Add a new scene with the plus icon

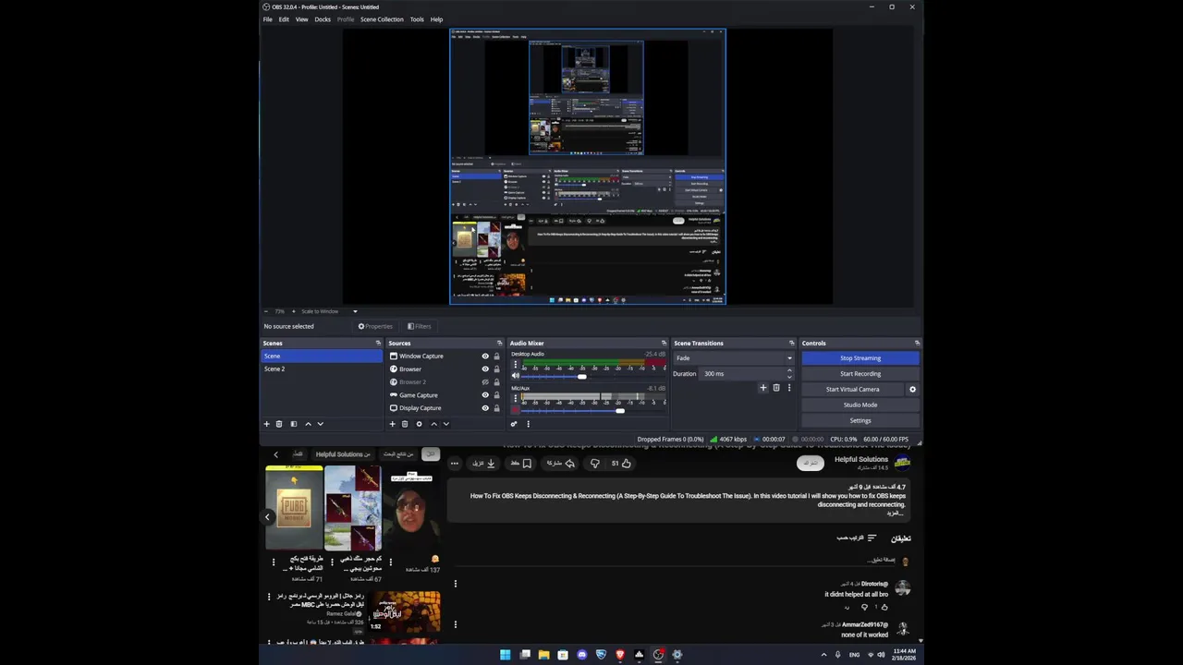tap(267, 424)
